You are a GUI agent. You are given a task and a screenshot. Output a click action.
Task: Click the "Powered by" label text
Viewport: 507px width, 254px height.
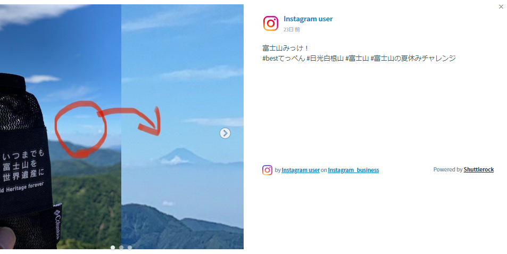[x=448, y=169]
